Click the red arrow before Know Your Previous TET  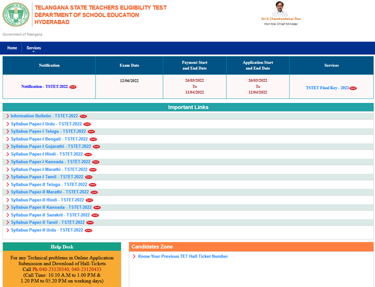tap(134, 256)
